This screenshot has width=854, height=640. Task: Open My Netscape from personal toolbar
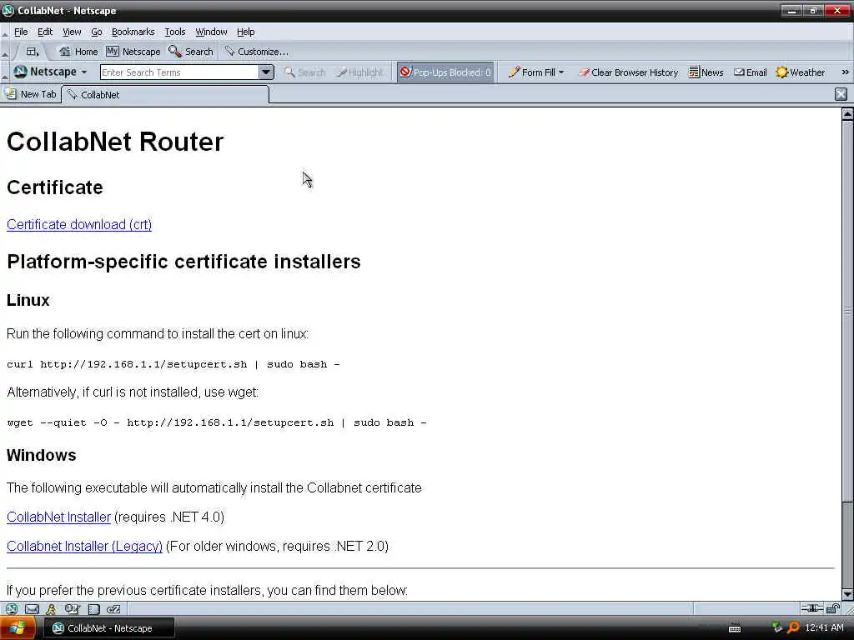(133, 52)
